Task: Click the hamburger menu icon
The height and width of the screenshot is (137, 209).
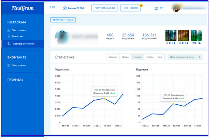Action: point(53,8)
